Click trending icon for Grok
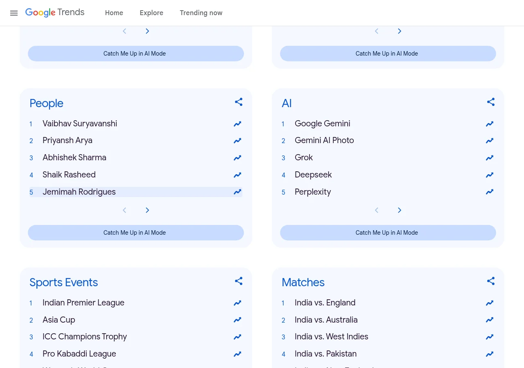Screen dimensions: 524x368 tap(490, 158)
